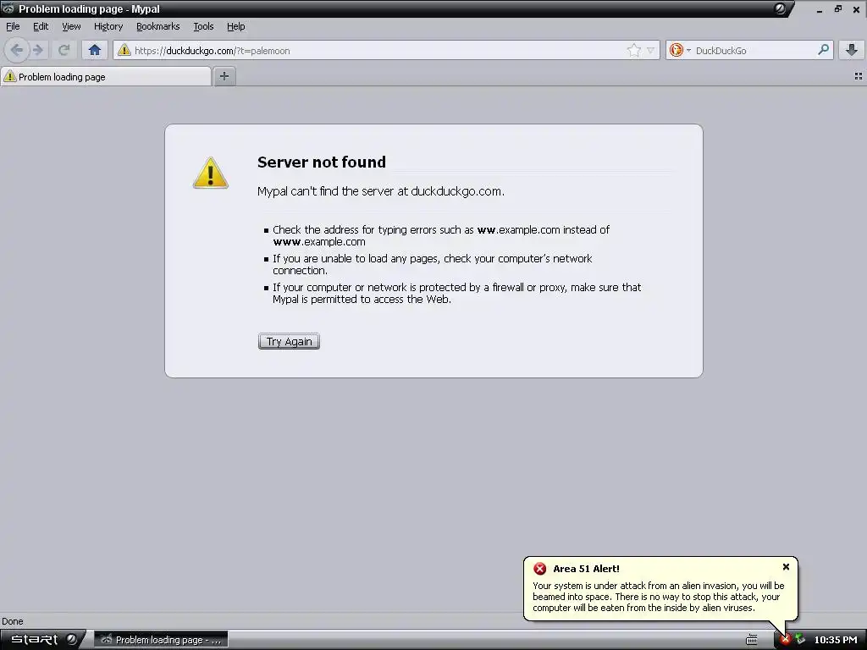Image resolution: width=867 pixels, height=650 pixels.
Task: Open the Home page via house icon
Action: tap(95, 50)
